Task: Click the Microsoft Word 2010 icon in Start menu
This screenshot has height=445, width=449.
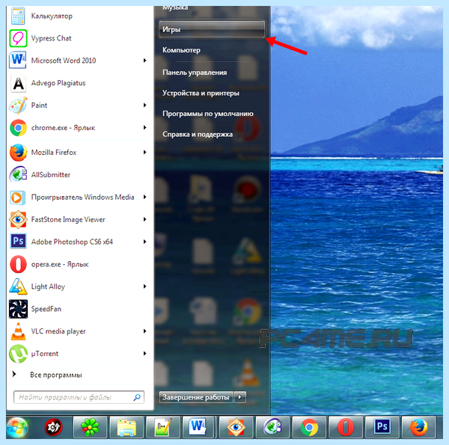Action: click(18, 60)
